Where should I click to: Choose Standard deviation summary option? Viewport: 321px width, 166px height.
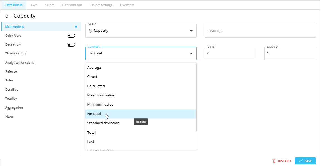103,123
